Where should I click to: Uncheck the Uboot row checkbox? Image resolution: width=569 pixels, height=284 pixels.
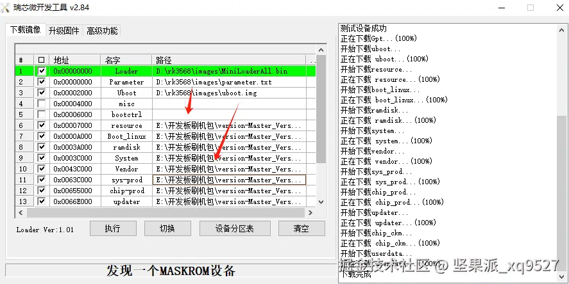[42, 93]
